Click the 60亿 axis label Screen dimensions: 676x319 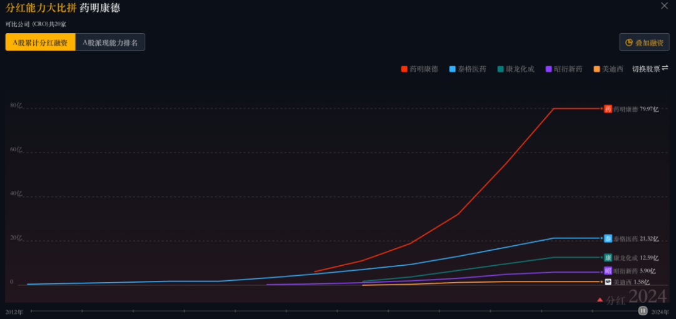16,149
